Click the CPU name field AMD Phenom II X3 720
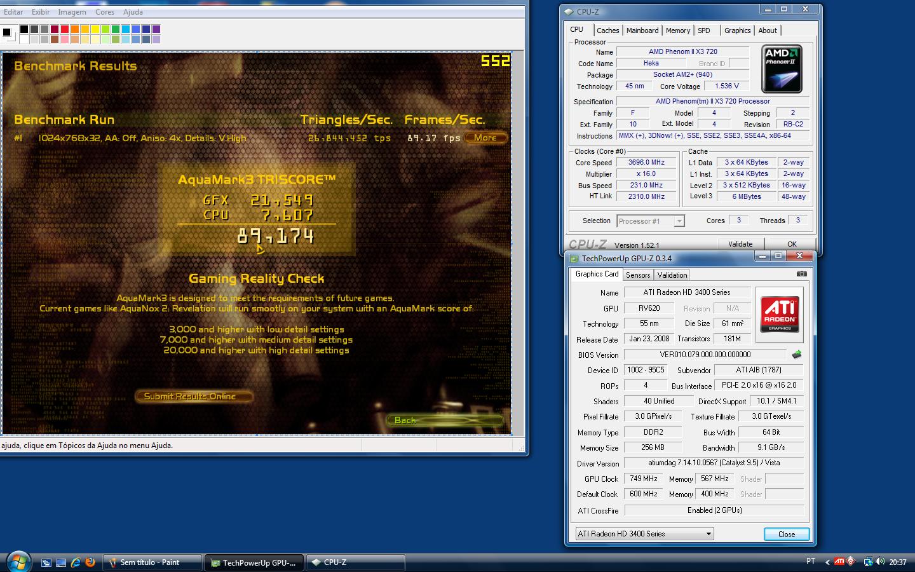The width and height of the screenshot is (915, 572). tap(682, 52)
